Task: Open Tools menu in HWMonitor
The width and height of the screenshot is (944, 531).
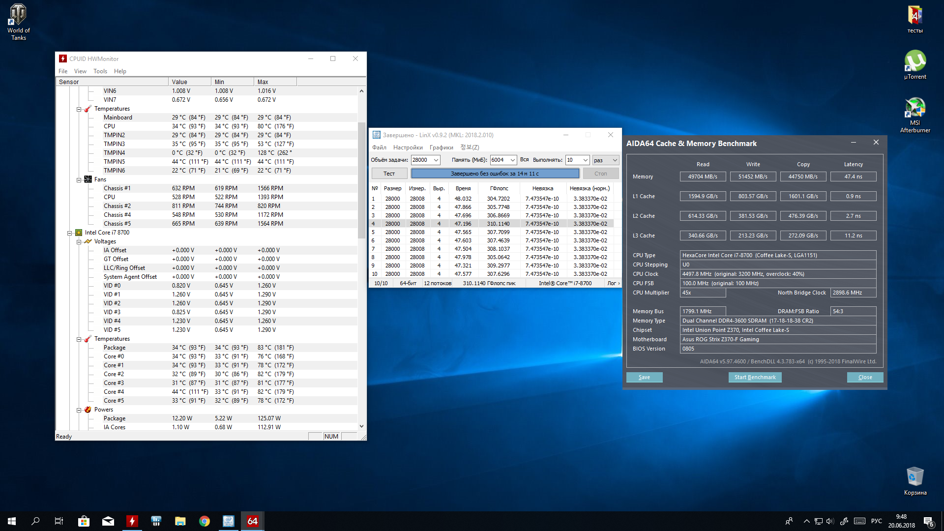Action: pyautogui.click(x=100, y=71)
